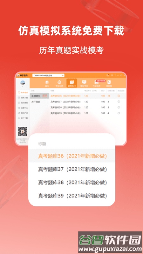This screenshot has width=143, height=254.
Task: Open the hamburger menu in the title bar
Action: [112, 75]
